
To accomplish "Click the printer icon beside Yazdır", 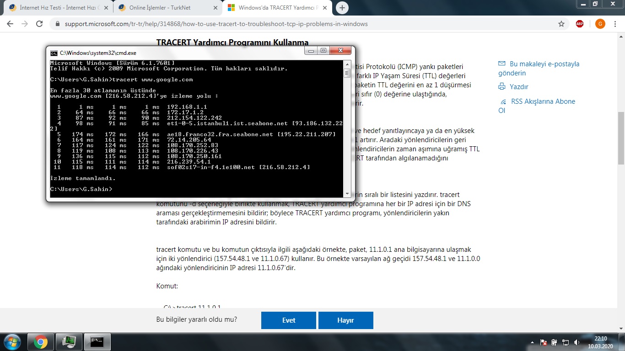I will pos(502,86).
